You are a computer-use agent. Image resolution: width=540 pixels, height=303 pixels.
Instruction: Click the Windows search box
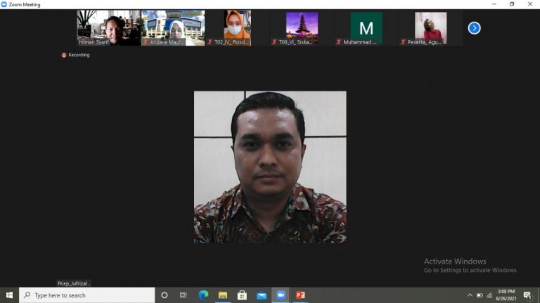tap(87, 295)
